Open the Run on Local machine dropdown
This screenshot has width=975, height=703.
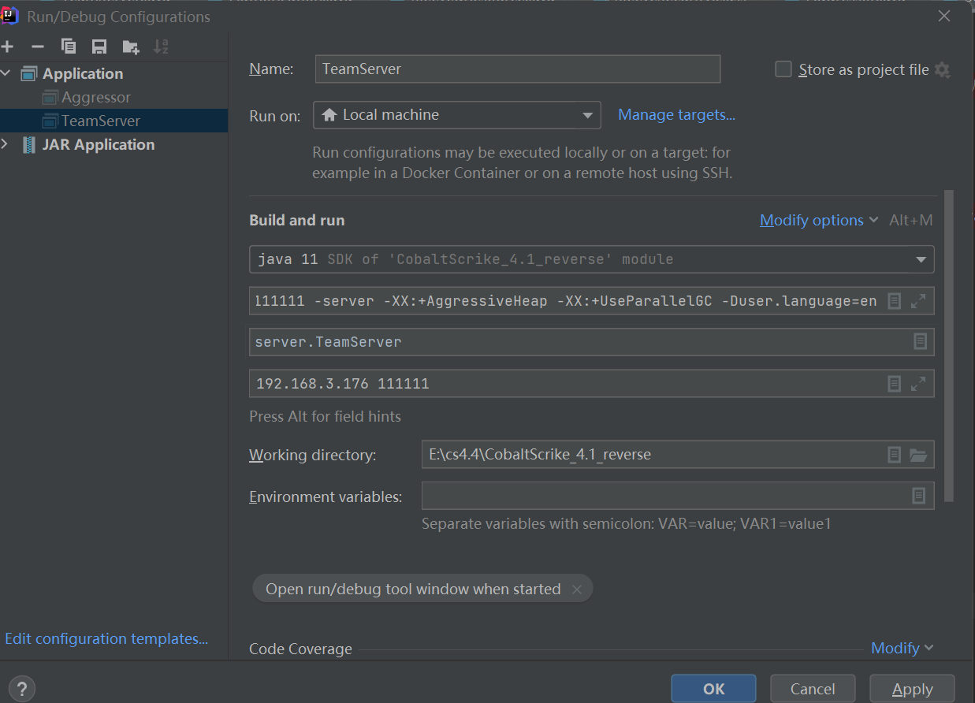456,115
